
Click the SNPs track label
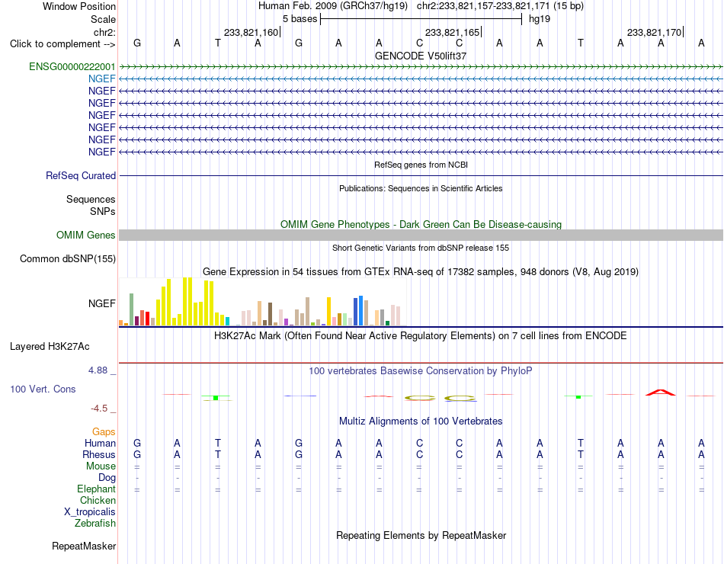click(103, 211)
